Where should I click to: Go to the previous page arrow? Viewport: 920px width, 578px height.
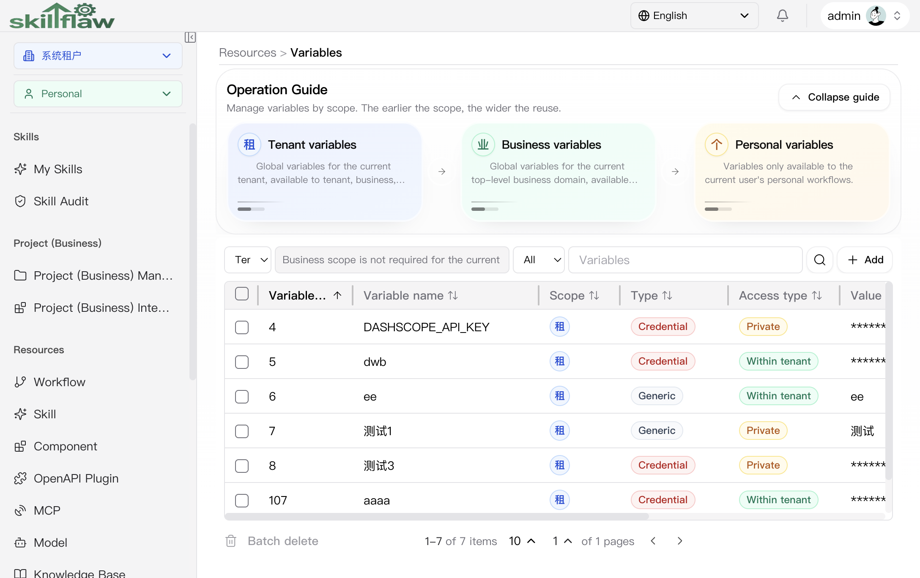coord(653,541)
